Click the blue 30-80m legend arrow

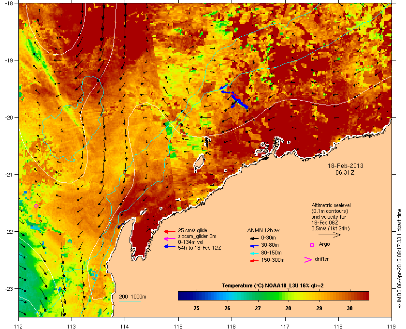pos(254,245)
